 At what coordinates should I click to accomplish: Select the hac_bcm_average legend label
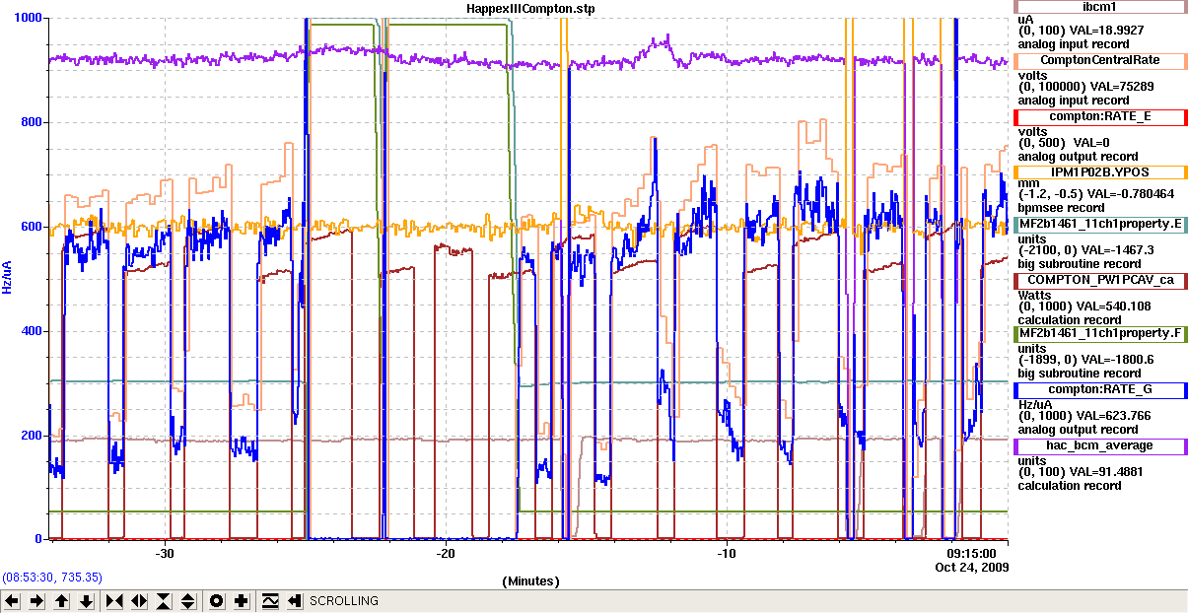(1098, 446)
